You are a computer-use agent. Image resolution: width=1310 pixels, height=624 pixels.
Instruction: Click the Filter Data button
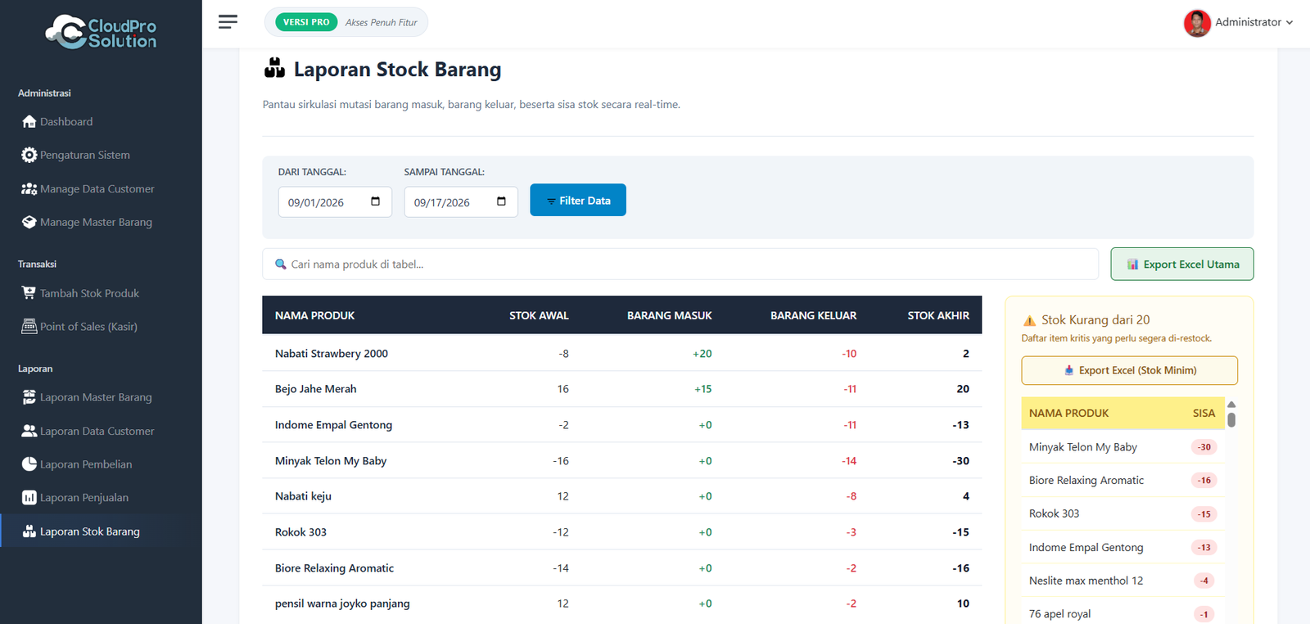(578, 200)
